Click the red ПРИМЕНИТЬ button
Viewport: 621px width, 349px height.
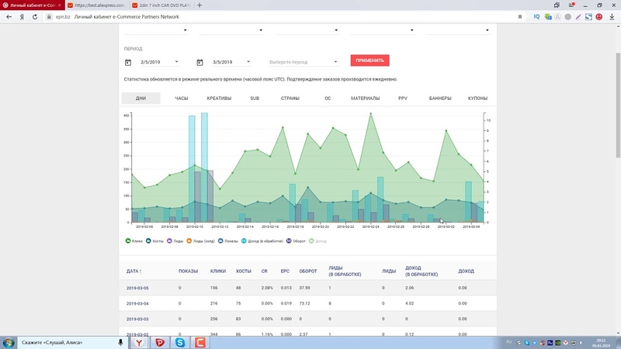[x=369, y=60]
